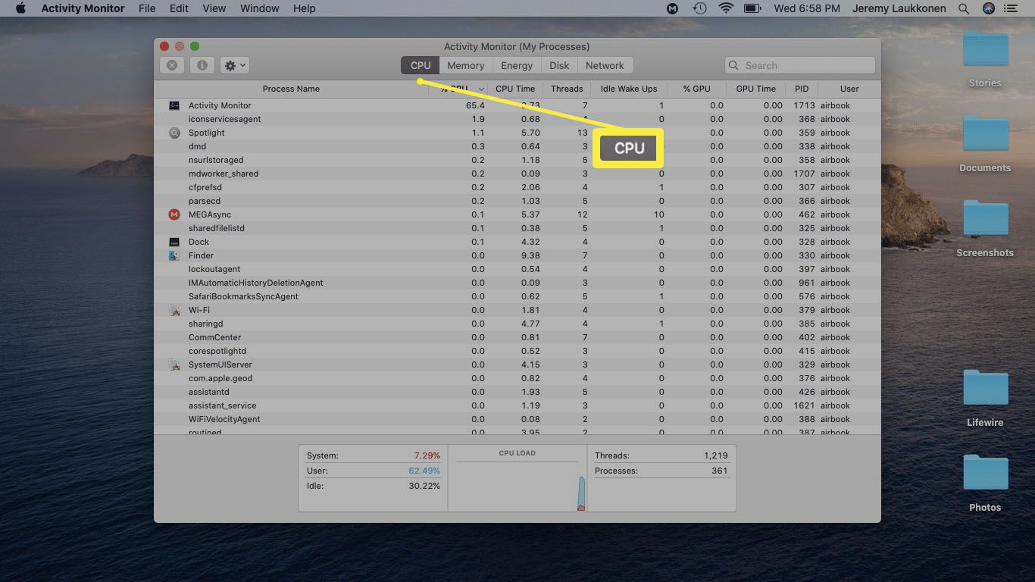
Task: Select the CPU tab in toolbar
Action: (x=421, y=65)
